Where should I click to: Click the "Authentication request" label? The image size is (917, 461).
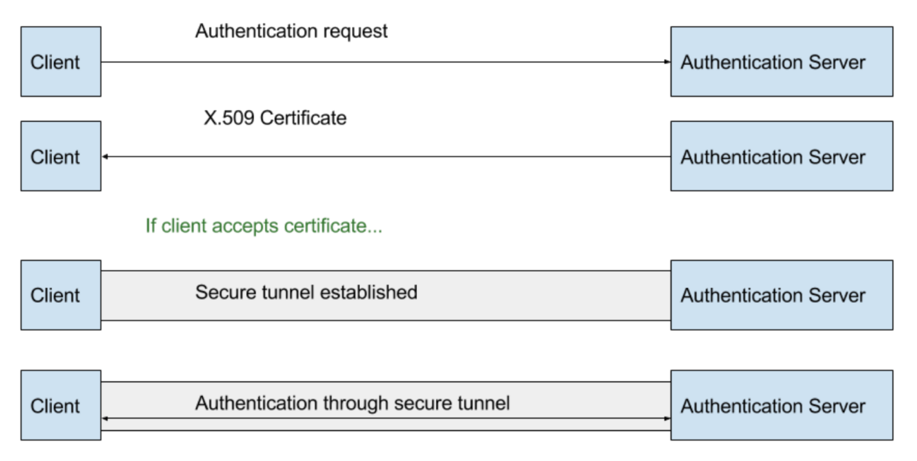tap(291, 31)
